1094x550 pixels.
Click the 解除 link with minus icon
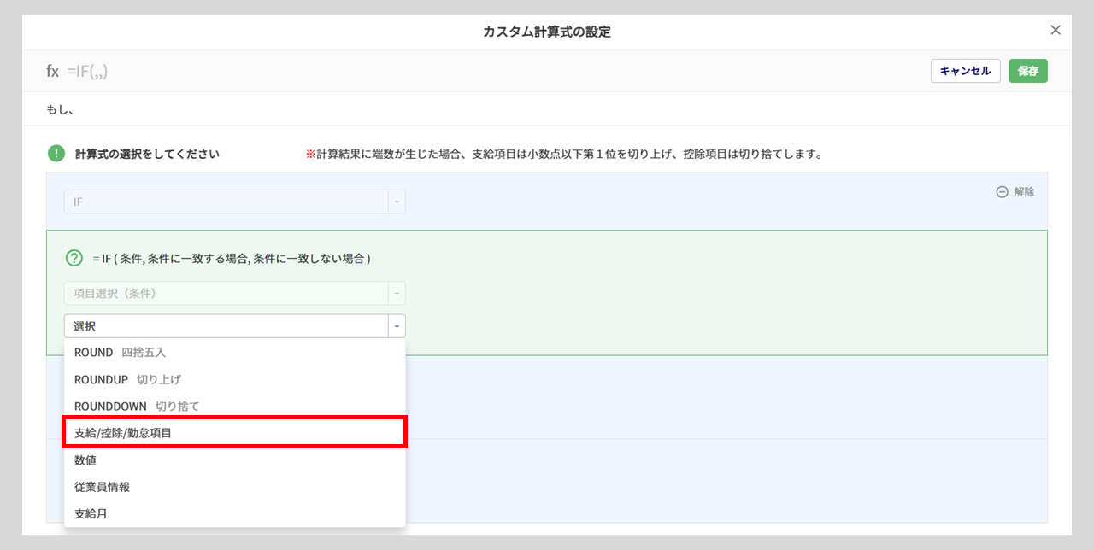pos(1015,192)
